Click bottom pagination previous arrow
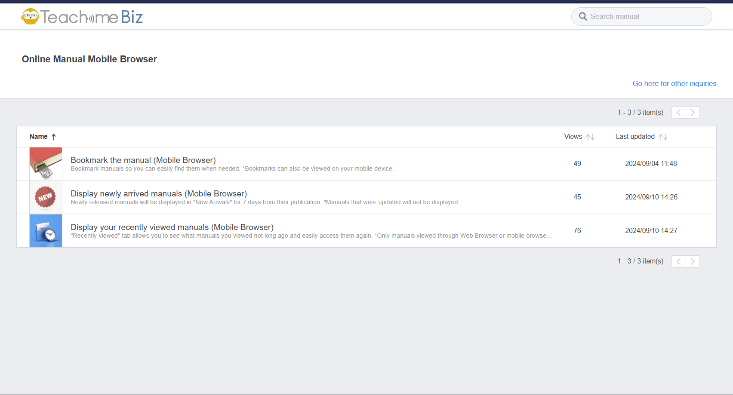This screenshot has height=395, width=733. coord(679,261)
